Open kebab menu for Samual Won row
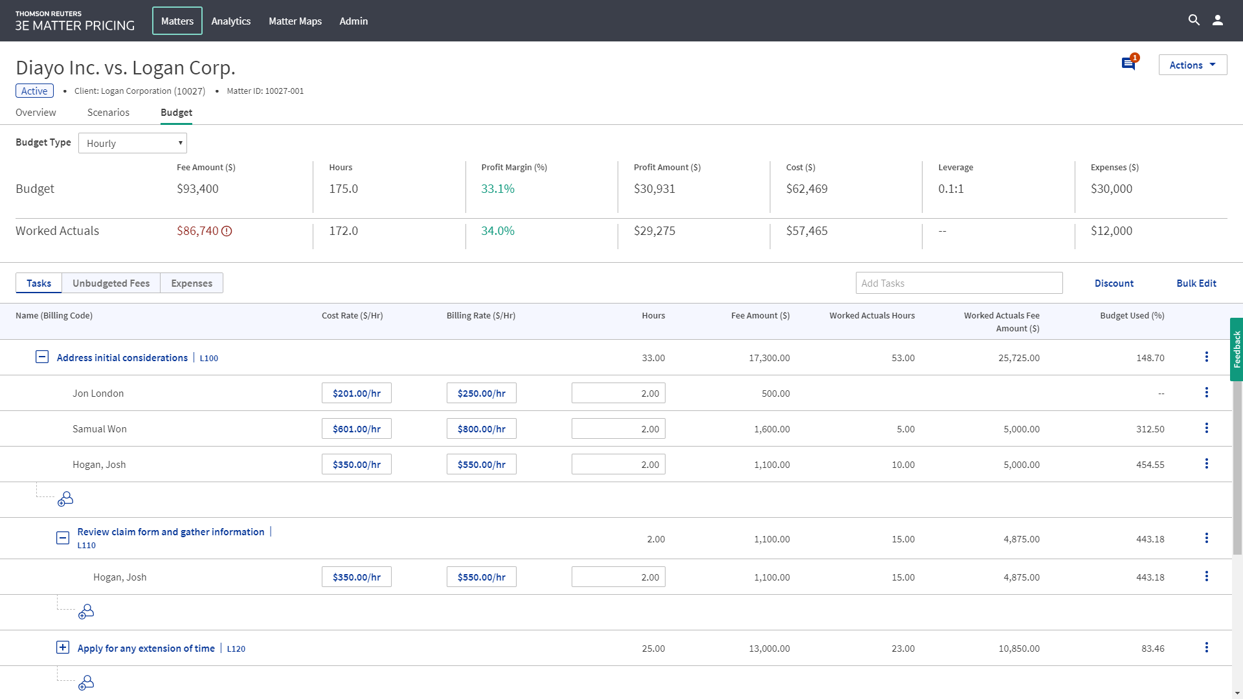 click(x=1206, y=428)
